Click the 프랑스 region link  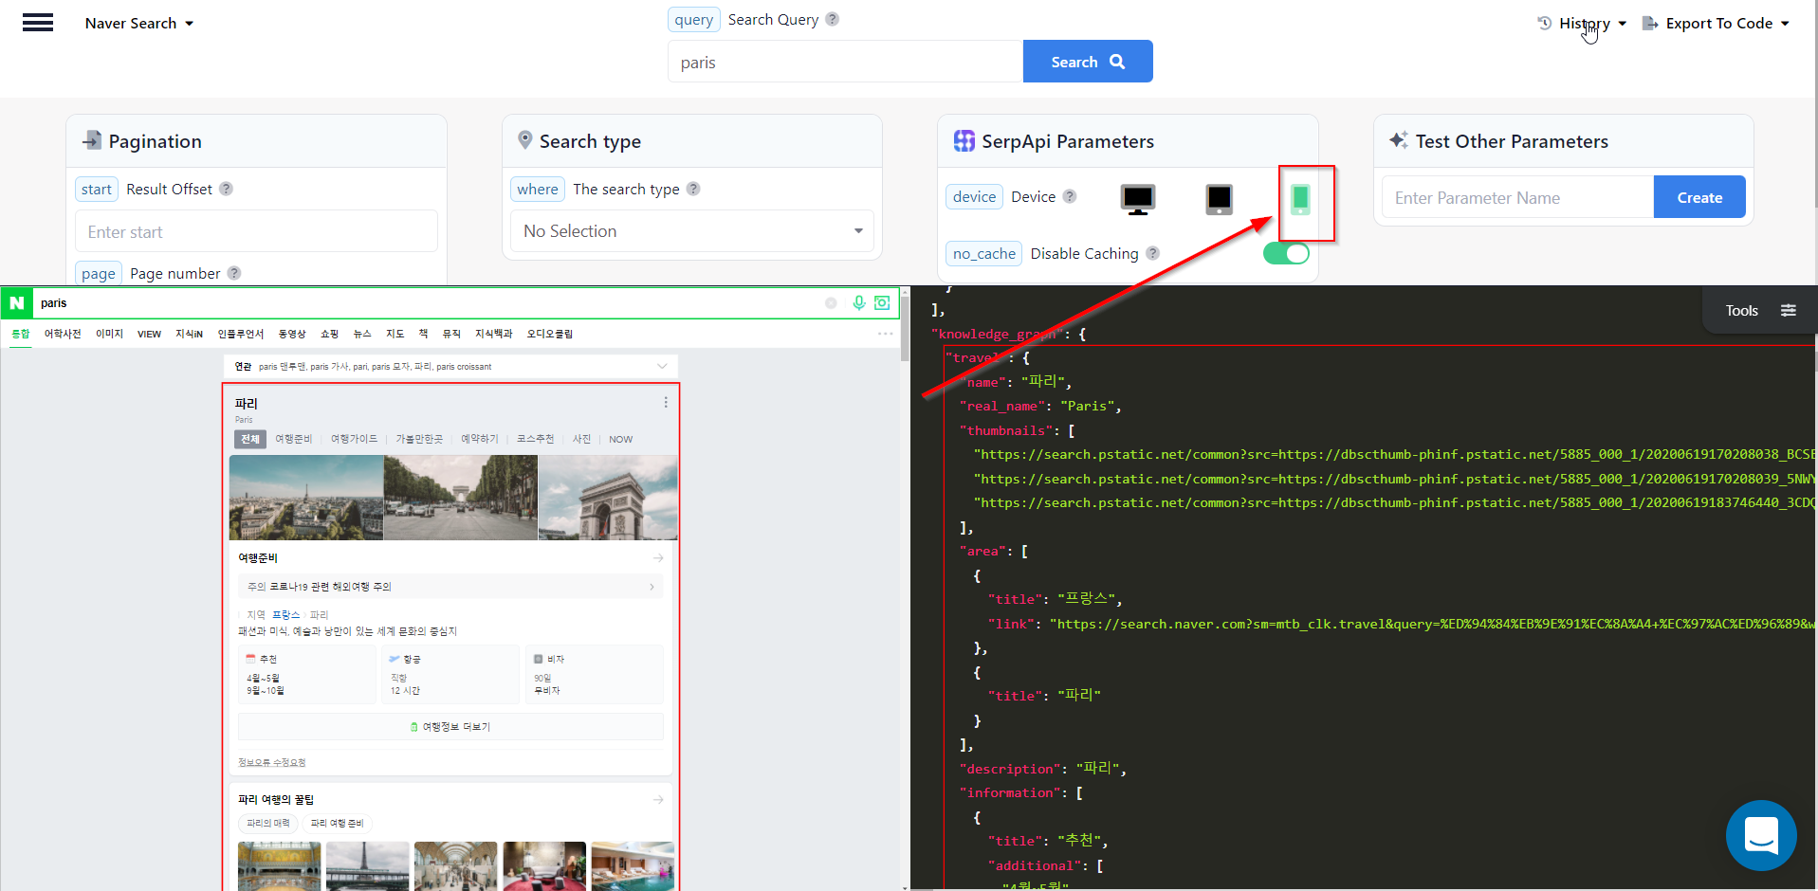click(285, 615)
